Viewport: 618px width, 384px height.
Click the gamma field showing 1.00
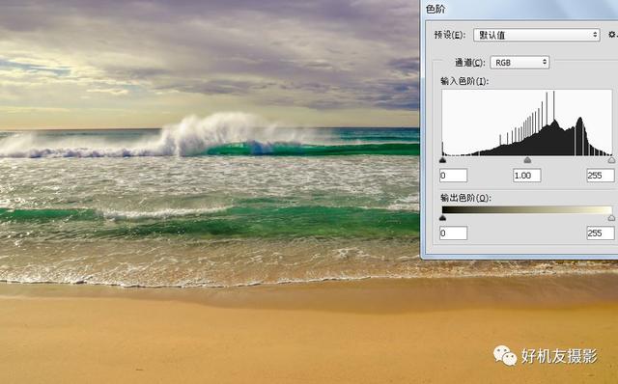tap(527, 176)
